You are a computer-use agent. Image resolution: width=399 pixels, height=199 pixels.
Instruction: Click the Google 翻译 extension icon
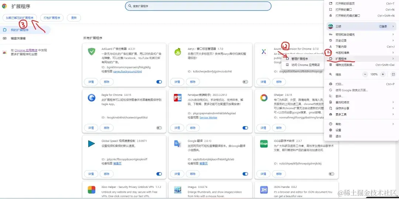(177, 144)
